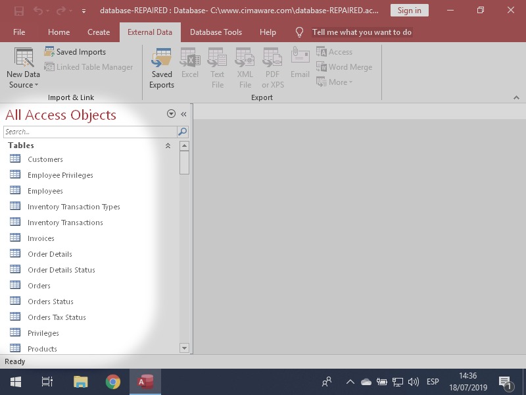Open the Create ribbon tab

click(99, 32)
